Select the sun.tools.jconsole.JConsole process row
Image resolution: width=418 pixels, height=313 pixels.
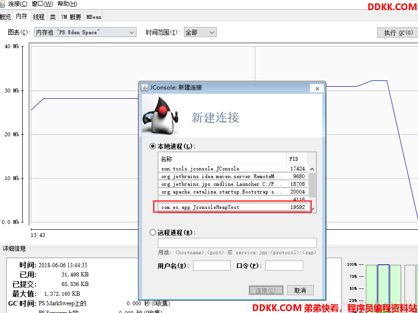(x=233, y=169)
